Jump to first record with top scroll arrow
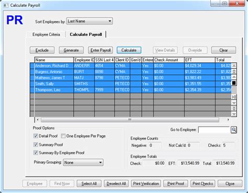Image resolution: width=248 pixels, height=193 pixels. (234, 66)
